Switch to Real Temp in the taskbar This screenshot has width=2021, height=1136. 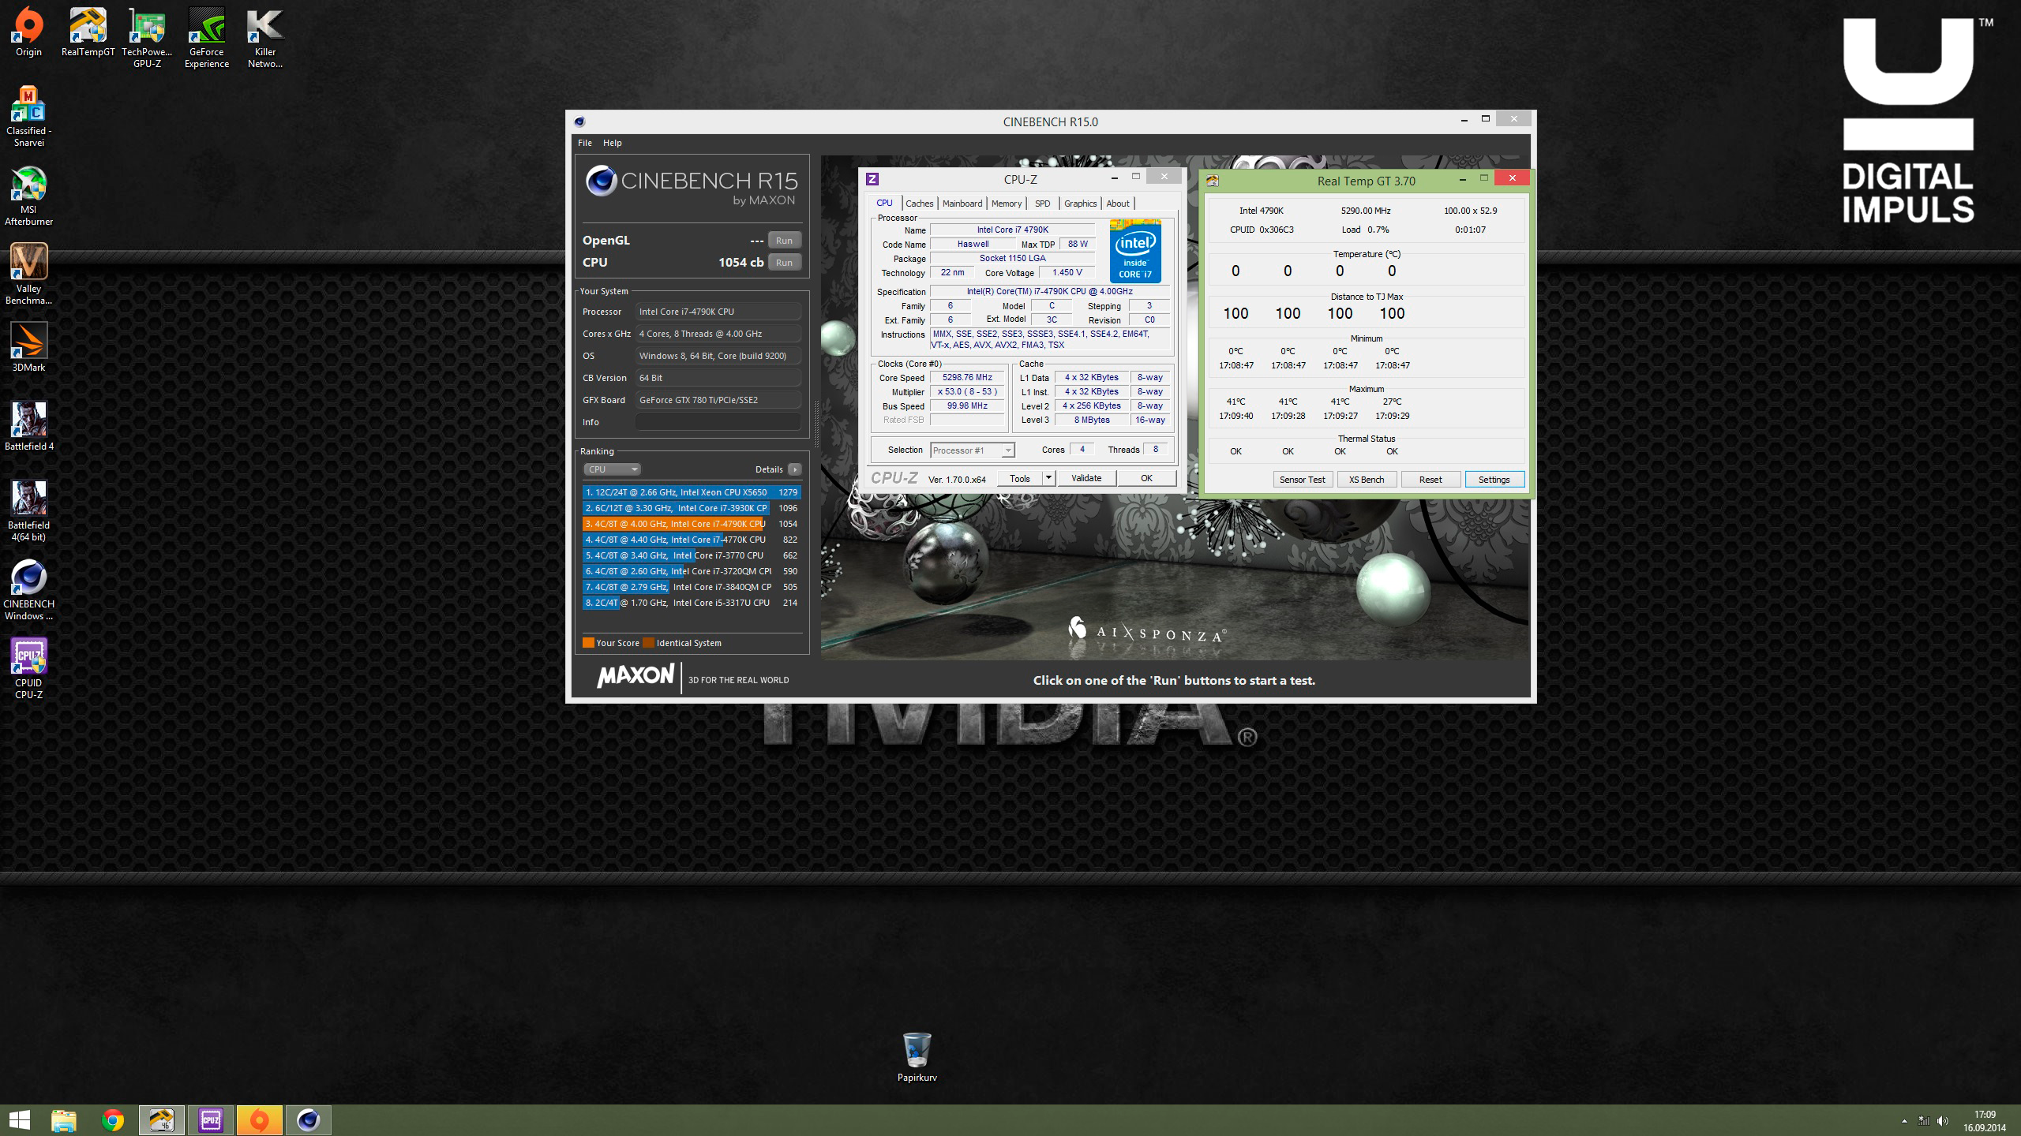tap(162, 1120)
